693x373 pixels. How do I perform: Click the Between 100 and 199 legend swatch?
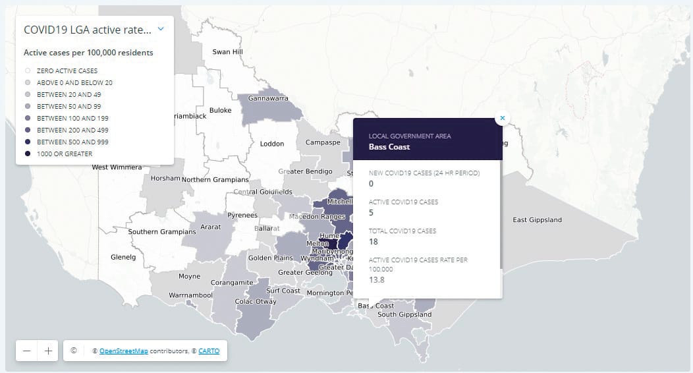pos(28,119)
